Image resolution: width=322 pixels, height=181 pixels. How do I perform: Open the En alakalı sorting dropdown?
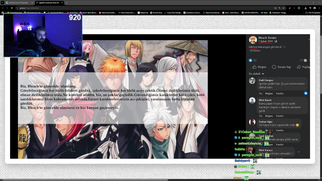[x=257, y=74]
